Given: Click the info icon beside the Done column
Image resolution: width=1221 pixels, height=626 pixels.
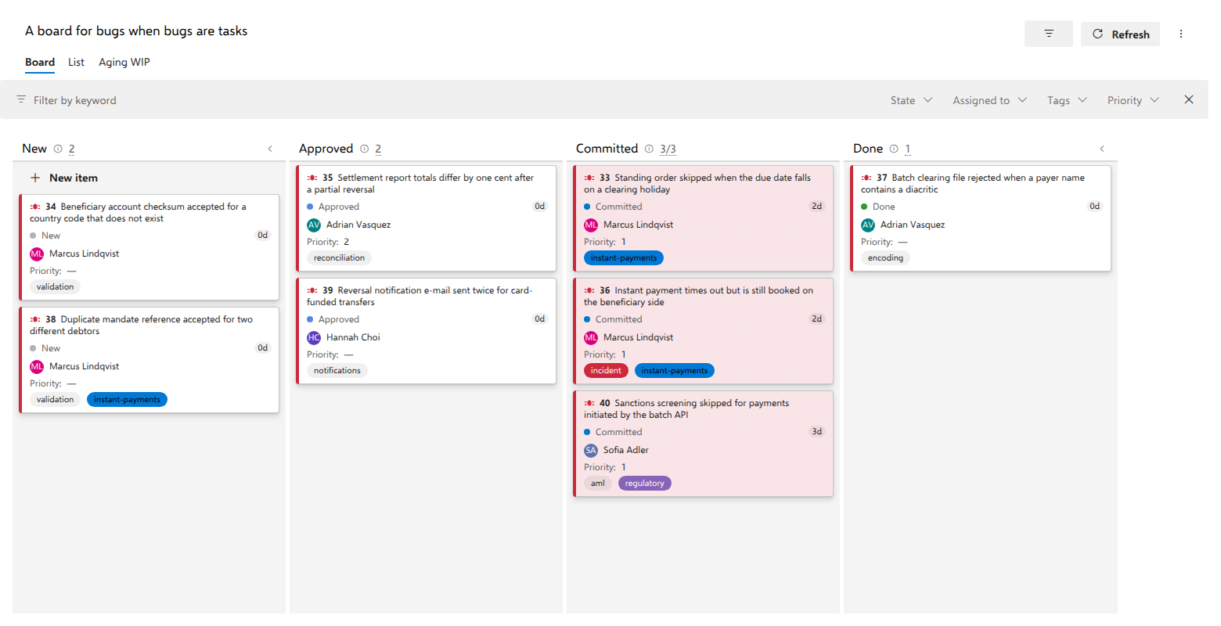Looking at the screenshot, I should 894,149.
